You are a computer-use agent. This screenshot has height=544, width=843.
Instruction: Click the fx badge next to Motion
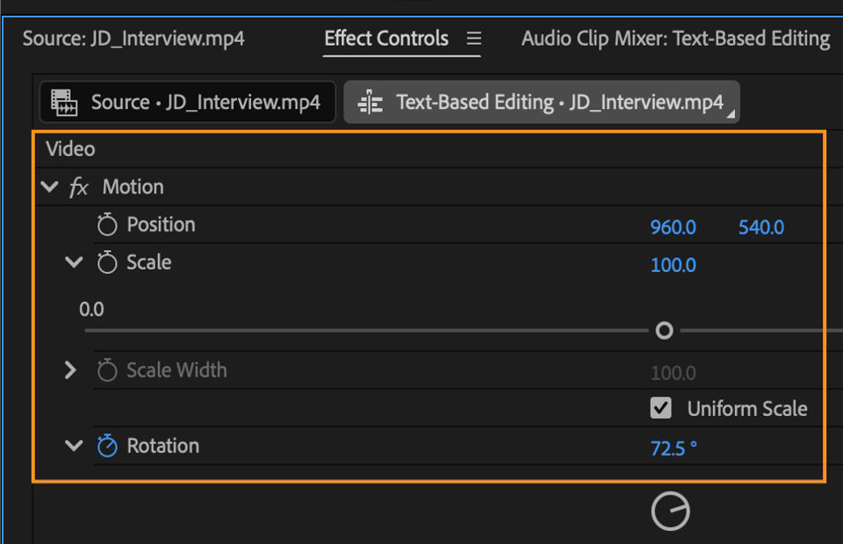(x=80, y=186)
